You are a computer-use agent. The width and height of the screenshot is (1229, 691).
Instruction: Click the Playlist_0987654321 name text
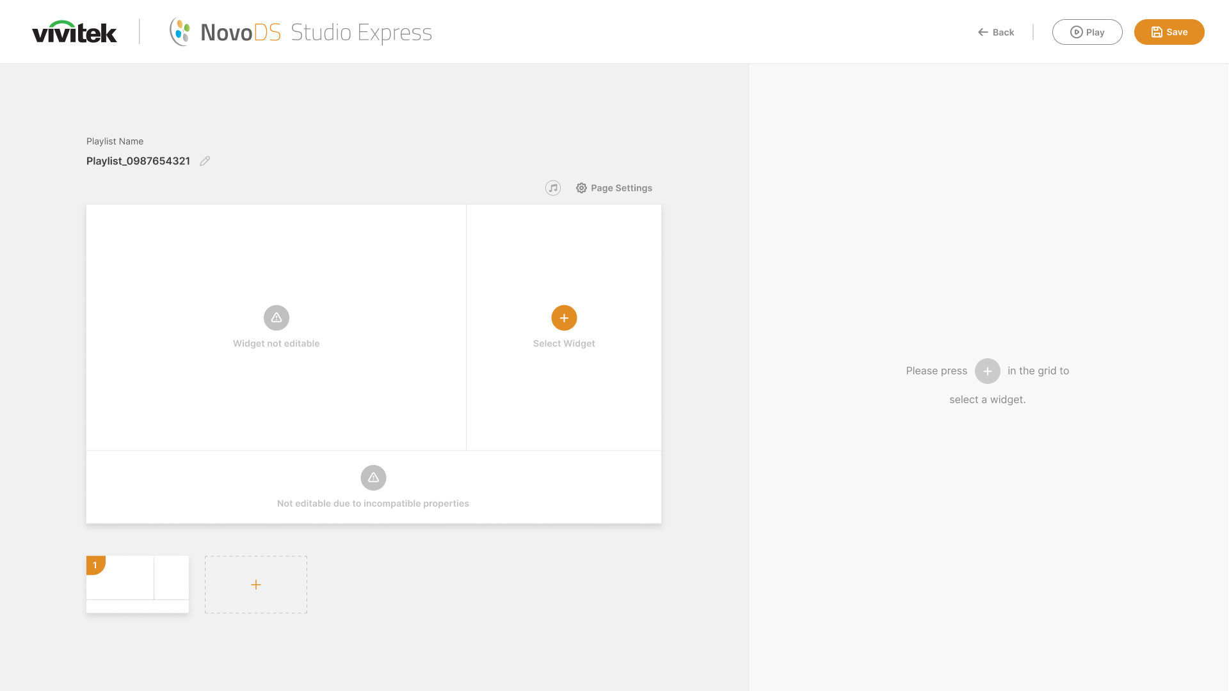pos(138,161)
